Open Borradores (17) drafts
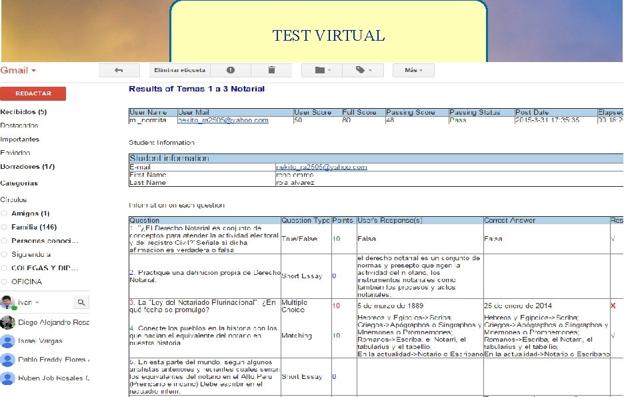The height and width of the screenshot is (397, 624). pos(27,166)
